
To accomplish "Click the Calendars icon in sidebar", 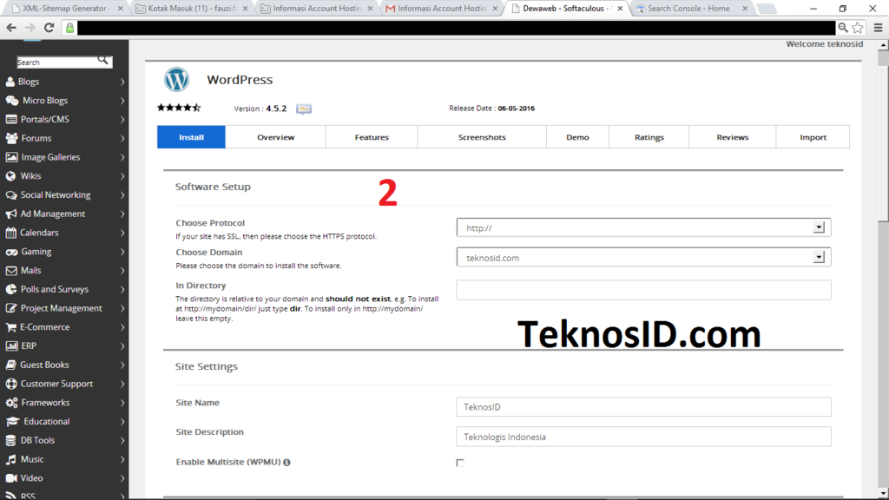I will (10, 233).
